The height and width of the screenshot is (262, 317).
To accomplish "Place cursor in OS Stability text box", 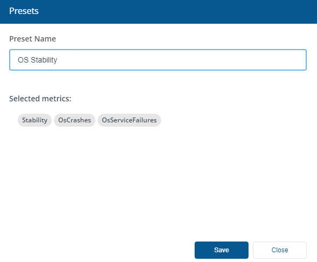I will [x=158, y=60].
